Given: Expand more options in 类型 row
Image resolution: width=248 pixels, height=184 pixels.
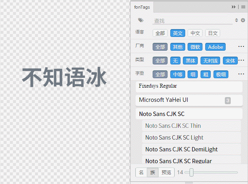Looking at the screenshot, I should (241, 60).
